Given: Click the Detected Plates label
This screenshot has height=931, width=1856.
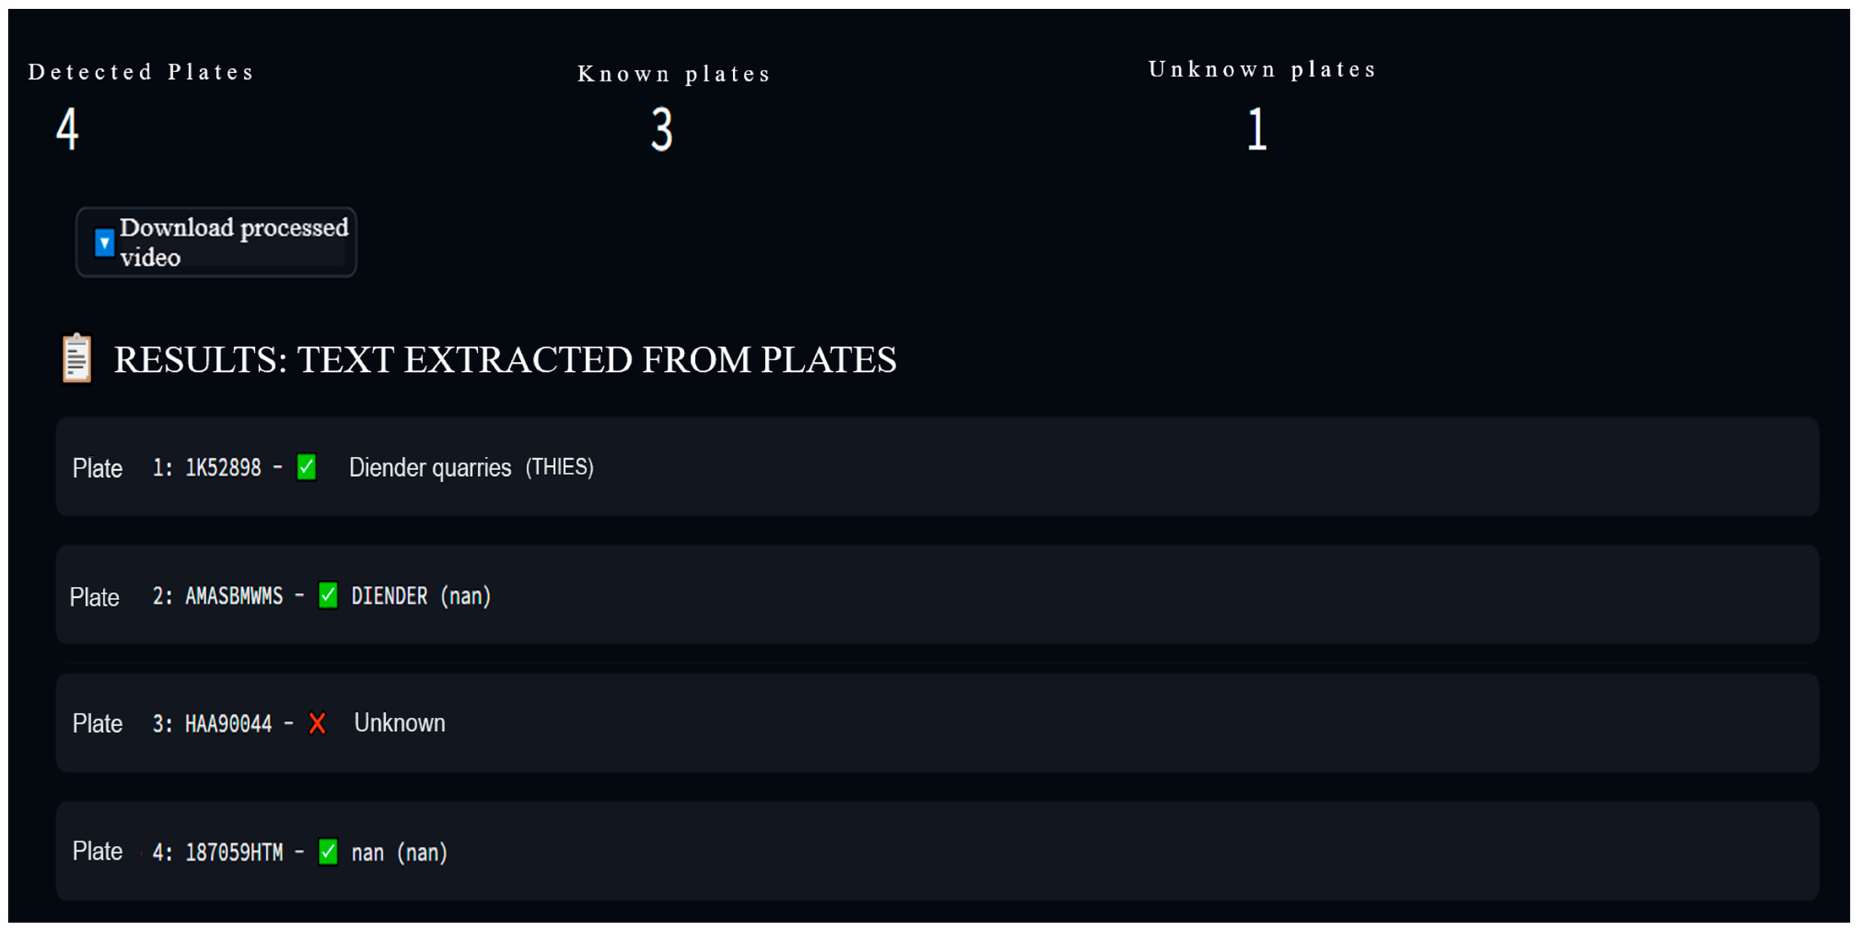Looking at the screenshot, I should [141, 72].
